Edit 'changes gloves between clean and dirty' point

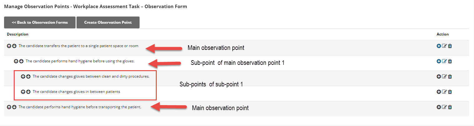444,76
